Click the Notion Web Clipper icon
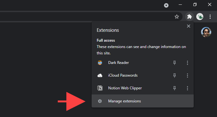Image resolution: width=217 pixels, height=117 pixels. (100, 88)
